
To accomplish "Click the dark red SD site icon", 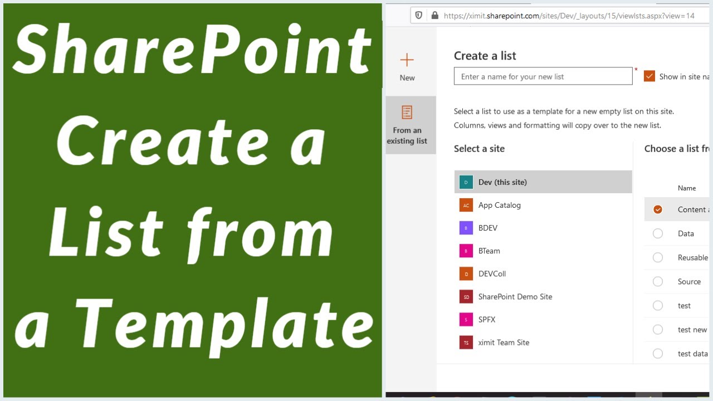I will point(466,296).
